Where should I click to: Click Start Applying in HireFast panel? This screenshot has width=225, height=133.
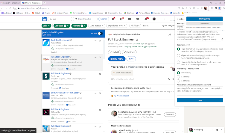coord(204,19)
